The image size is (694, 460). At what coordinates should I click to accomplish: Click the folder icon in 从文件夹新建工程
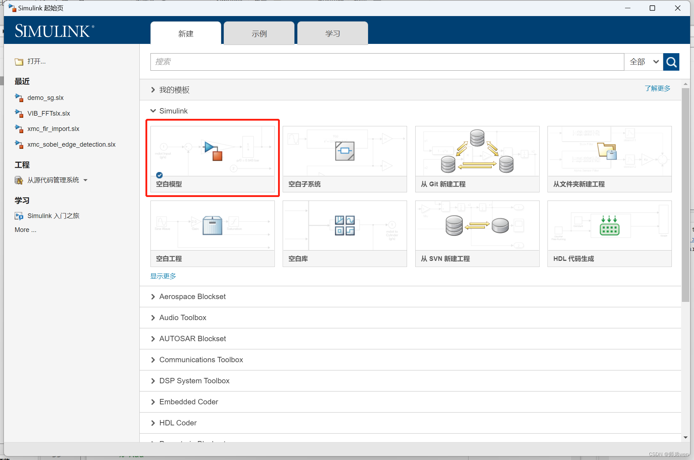(x=607, y=151)
